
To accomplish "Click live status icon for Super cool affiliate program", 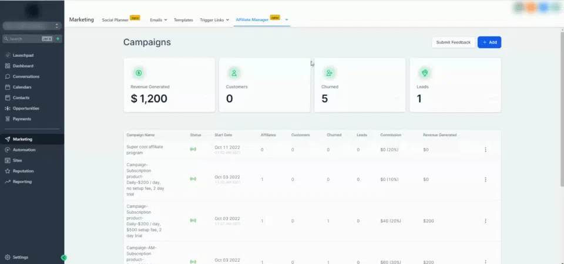I will click(x=193, y=150).
